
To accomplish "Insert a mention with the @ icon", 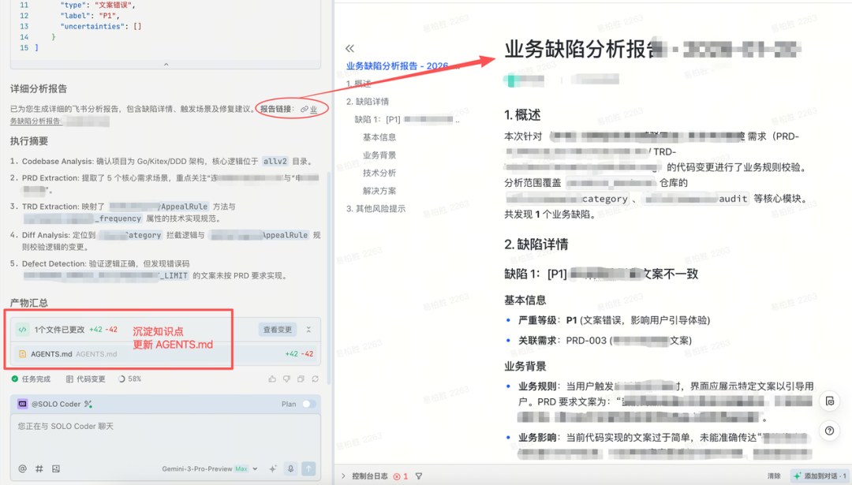I will (22, 468).
